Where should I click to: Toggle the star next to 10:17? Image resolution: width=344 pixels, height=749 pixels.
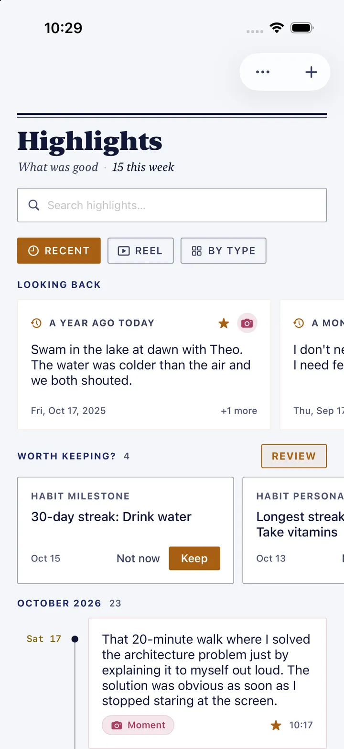276,725
